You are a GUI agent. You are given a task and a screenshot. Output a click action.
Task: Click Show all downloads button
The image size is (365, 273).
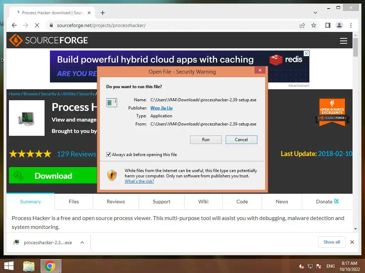point(331,242)
